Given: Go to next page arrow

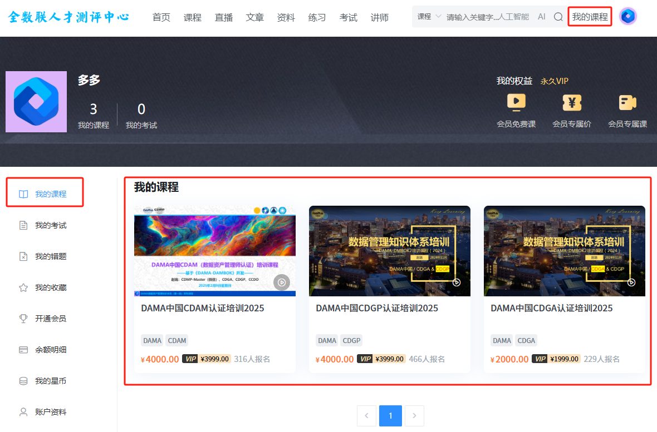Looking at the screenshot, I should point(414,416).
